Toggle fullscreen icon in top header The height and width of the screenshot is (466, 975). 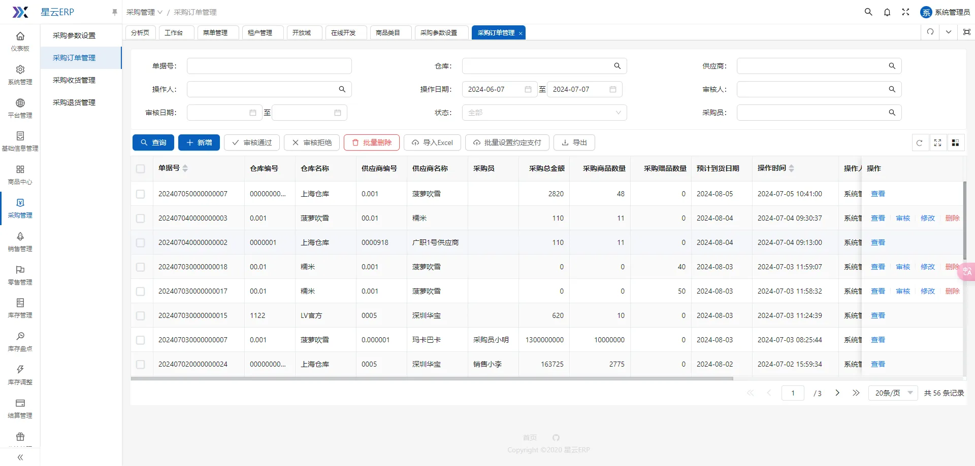pos(905,12)
